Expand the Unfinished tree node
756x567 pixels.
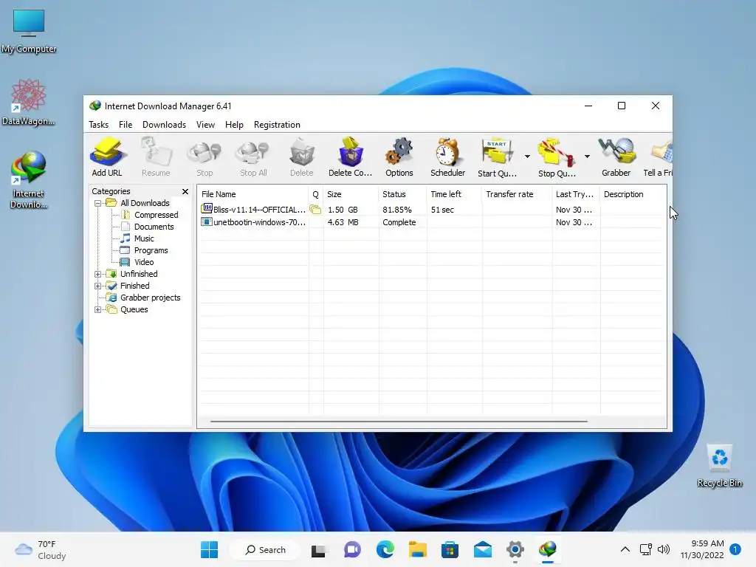click(x=98, y=274)
